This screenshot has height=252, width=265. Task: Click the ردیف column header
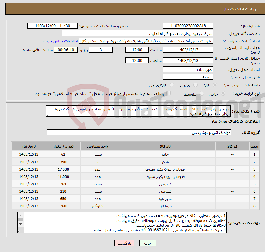tap(254, 146)
